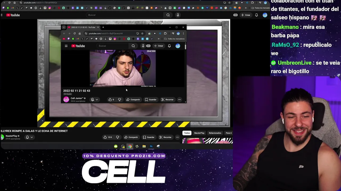
Task: Toggle the Cell Junior muted notification bell
Action: click(x=92, y=99)
